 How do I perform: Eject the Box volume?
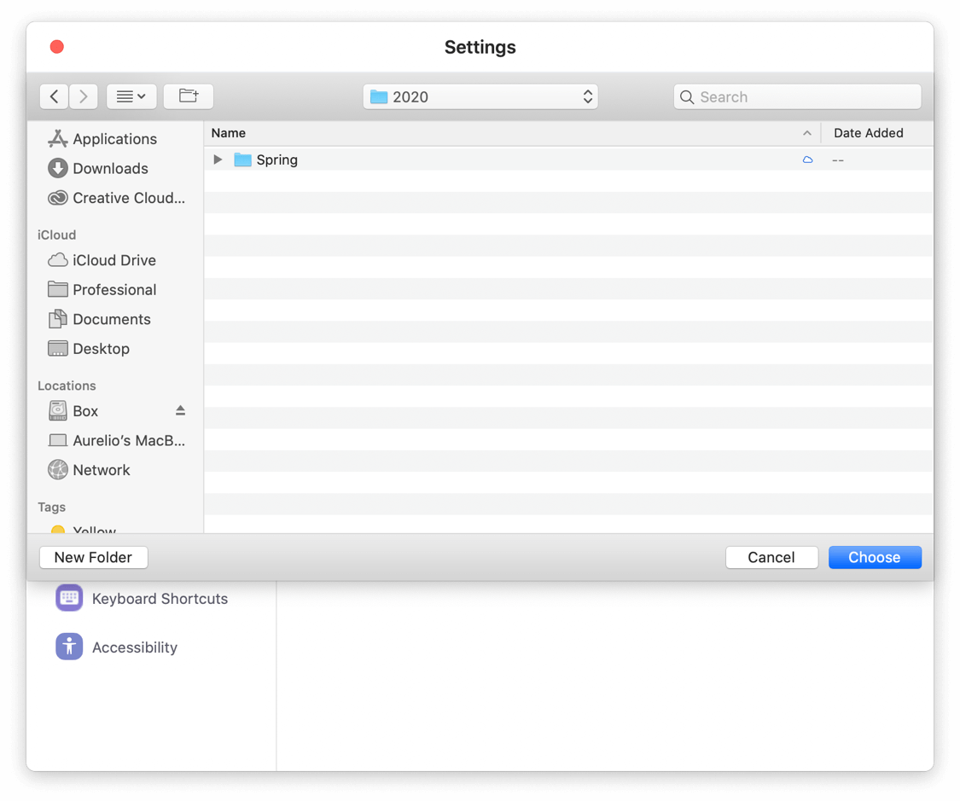180,410
